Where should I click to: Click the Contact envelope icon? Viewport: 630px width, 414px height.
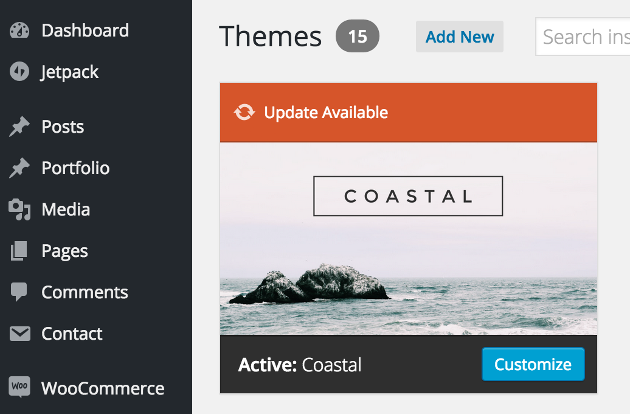[x=19, y=334]
